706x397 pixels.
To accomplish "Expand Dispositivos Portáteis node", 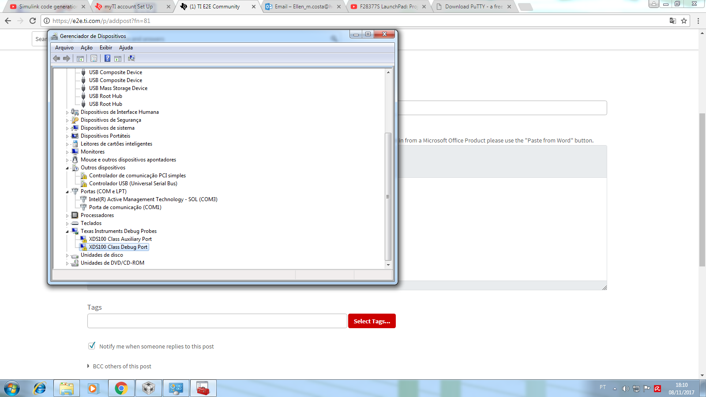I will [x=68, y=136].
